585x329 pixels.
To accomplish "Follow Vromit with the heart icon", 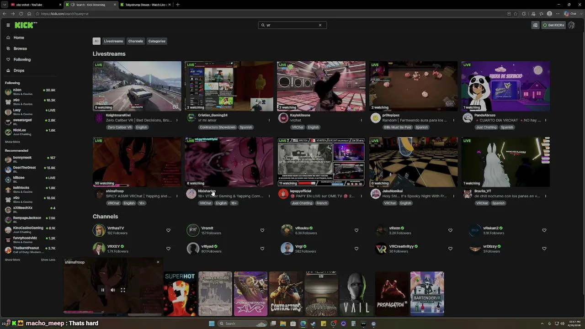I will 262,230.
